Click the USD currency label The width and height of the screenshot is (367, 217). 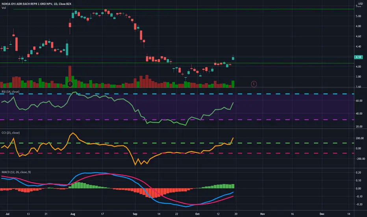[360, 4]
